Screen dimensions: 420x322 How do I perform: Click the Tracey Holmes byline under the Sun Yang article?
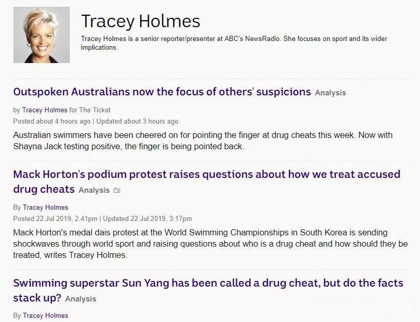pyautogui.click(x=46, y=315)
